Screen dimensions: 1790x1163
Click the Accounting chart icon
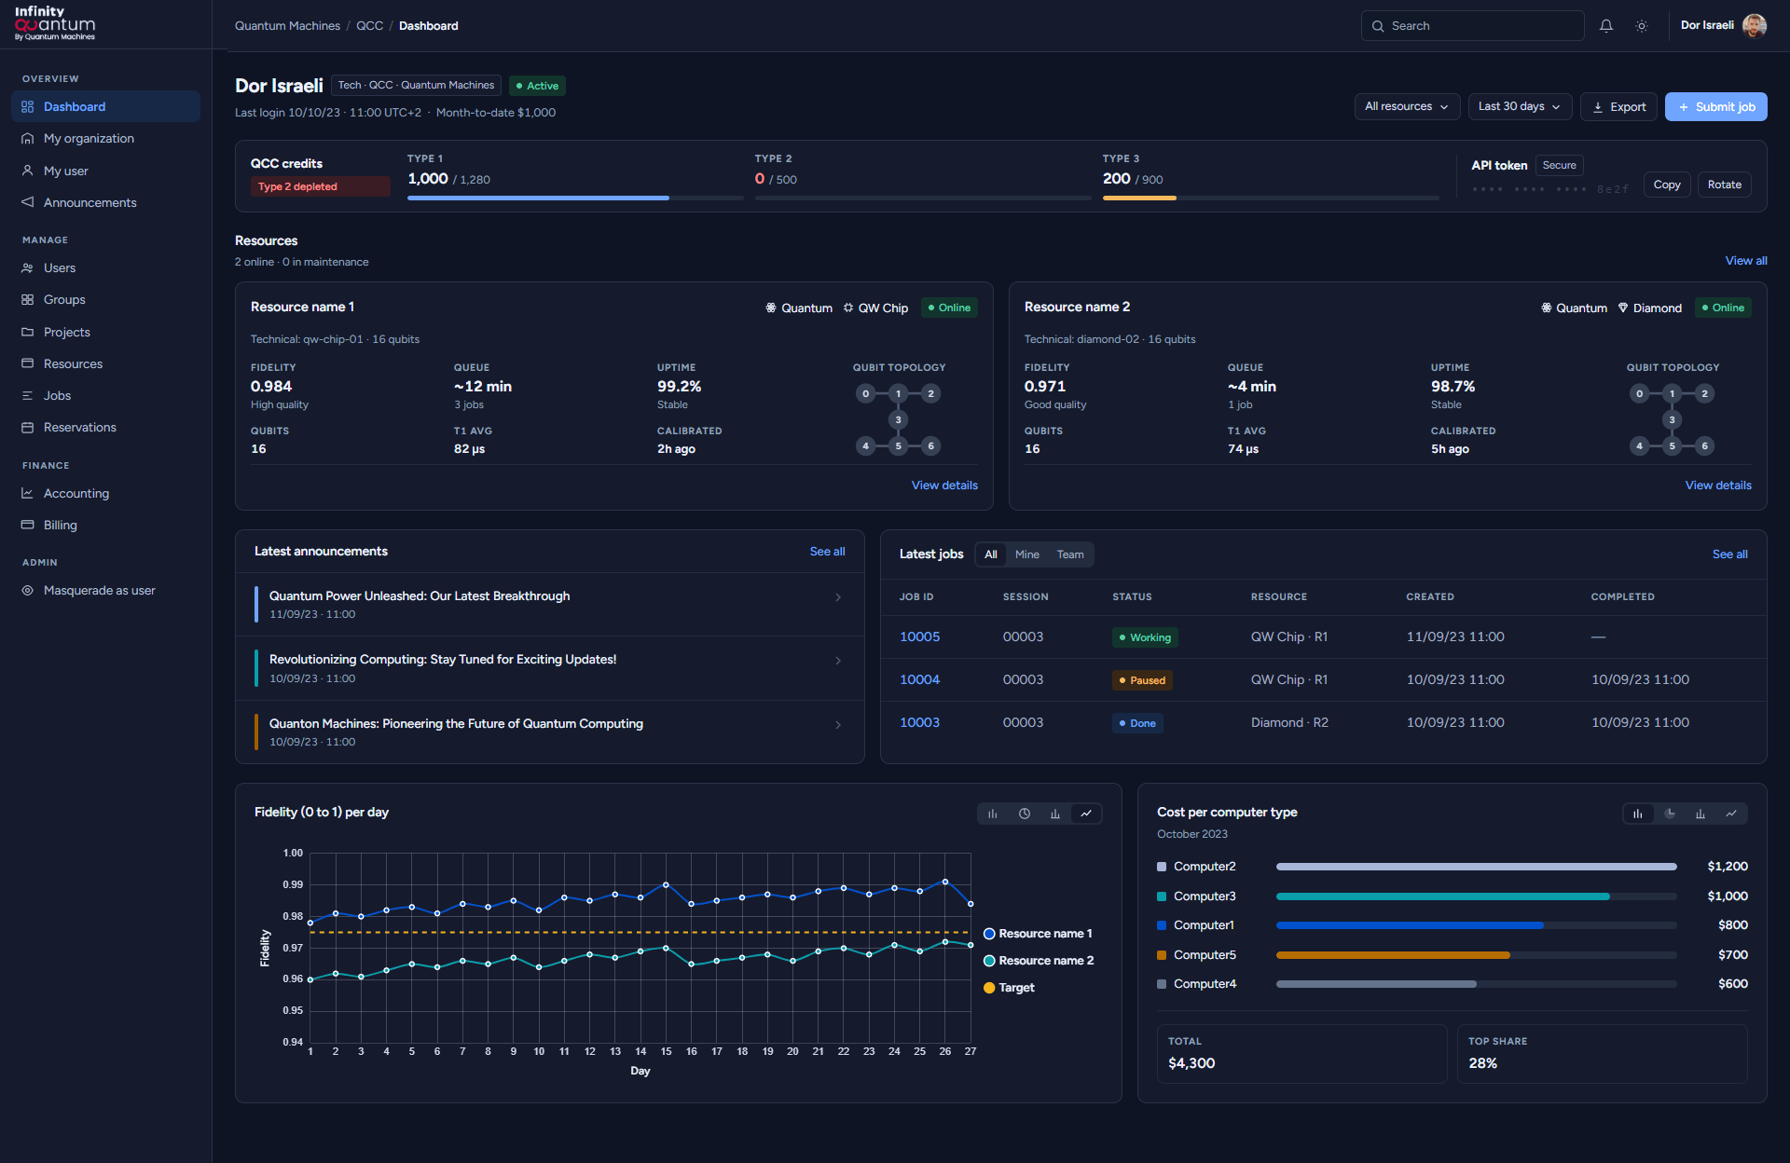(x=27, y=493)
